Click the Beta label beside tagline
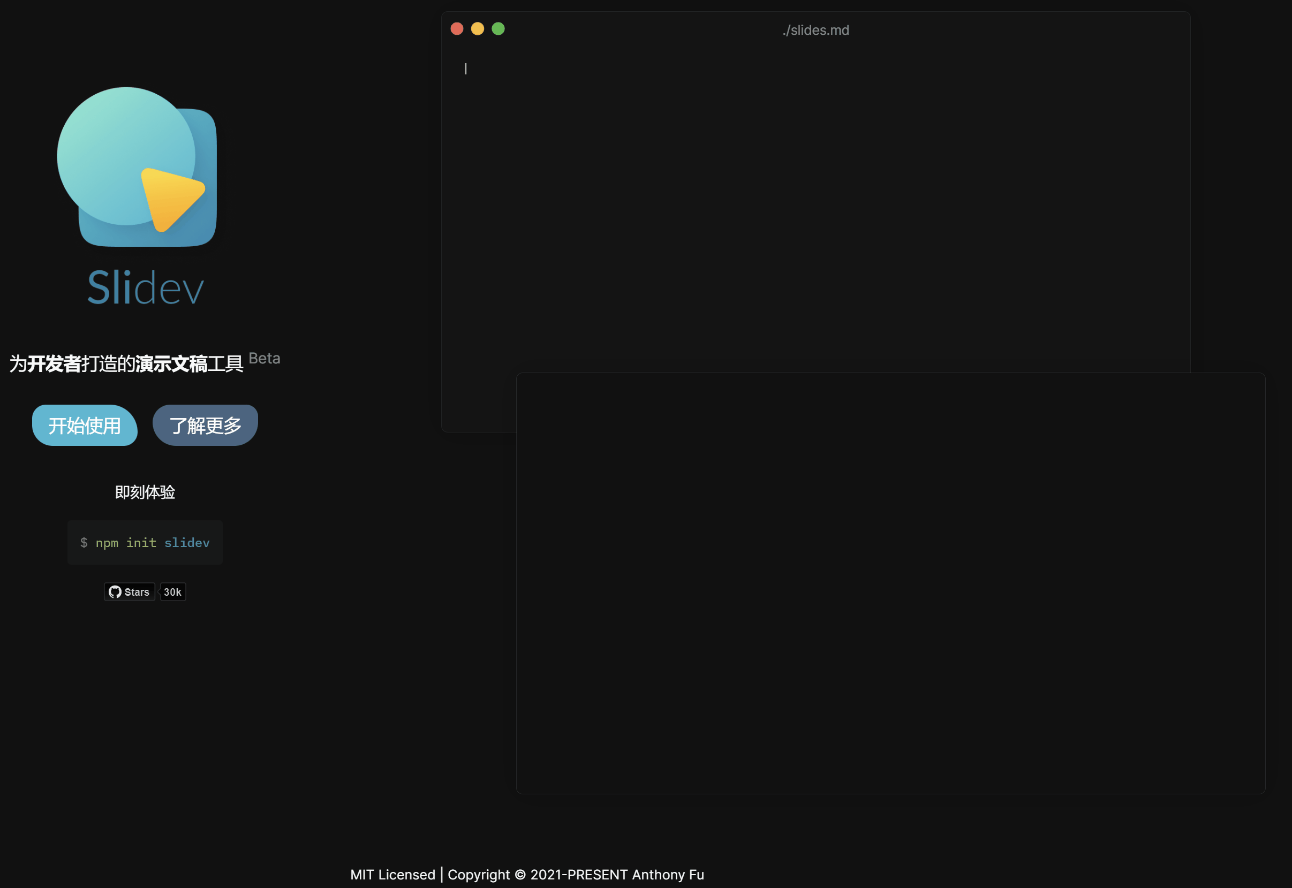 point(265,358)
